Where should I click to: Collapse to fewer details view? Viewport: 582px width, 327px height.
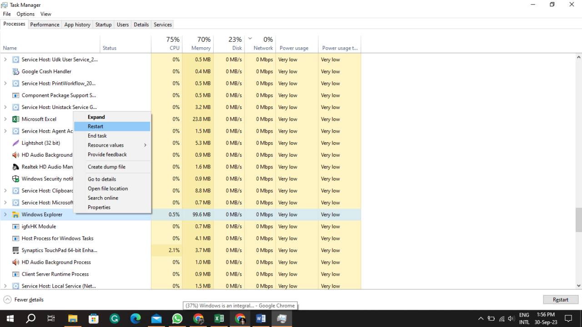[23, 299]
